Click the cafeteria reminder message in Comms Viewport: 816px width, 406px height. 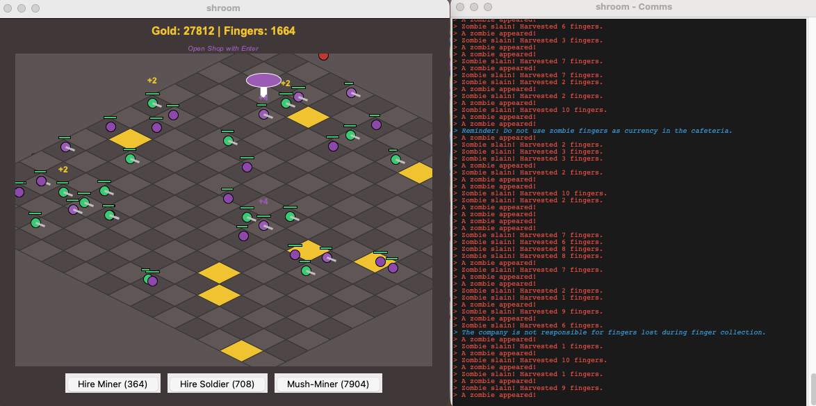(x=596, y=131)
